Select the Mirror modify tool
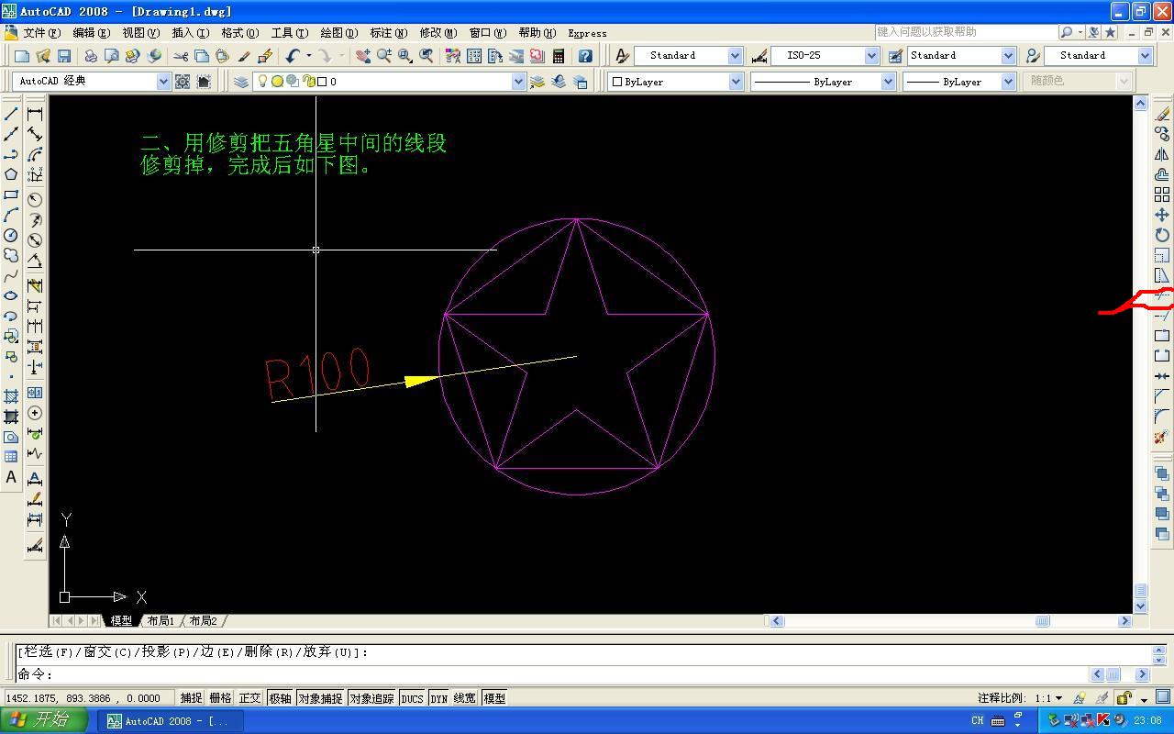Image resolution: width=1174 pixels, height=734 pixels. [x=1162, y=154]
